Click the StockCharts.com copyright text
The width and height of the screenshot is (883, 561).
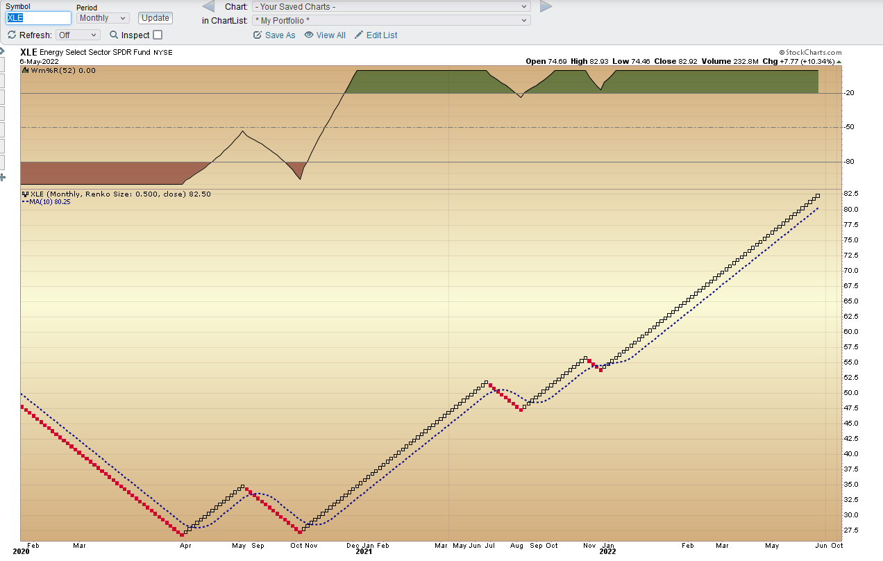click(x=810, y=52)
